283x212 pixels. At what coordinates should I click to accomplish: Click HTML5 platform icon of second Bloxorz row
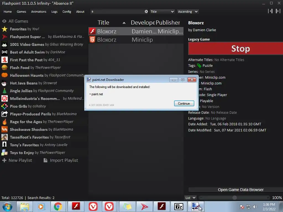click(x=92, y=39)
